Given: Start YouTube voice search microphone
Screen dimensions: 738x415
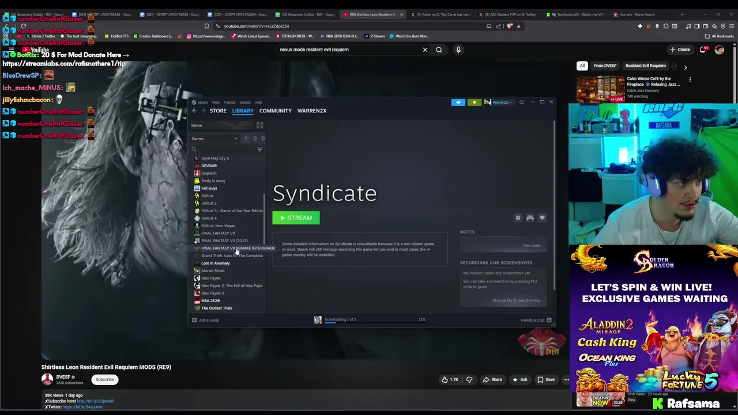Looking at the screenshot, I should pos(458,50).
